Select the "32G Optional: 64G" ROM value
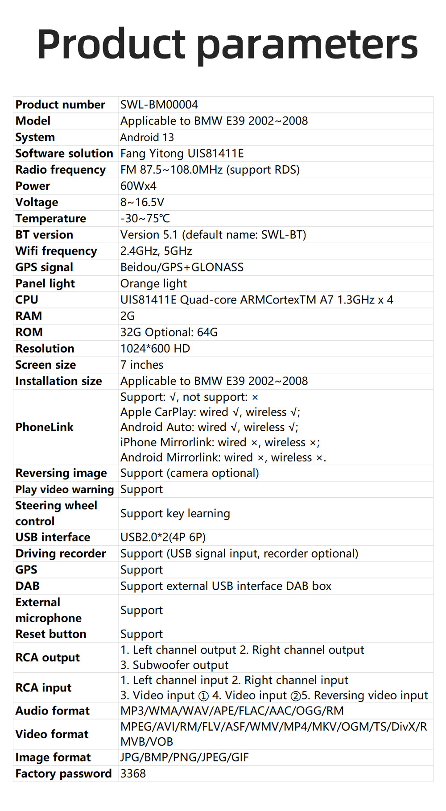 coord(169,333)
